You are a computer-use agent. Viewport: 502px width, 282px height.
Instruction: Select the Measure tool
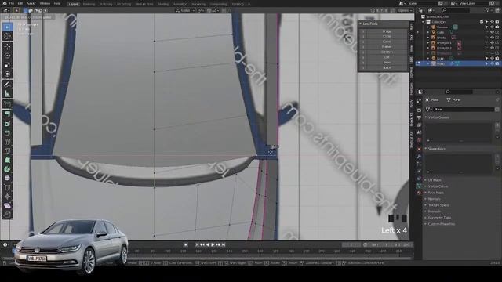[7, 94]
